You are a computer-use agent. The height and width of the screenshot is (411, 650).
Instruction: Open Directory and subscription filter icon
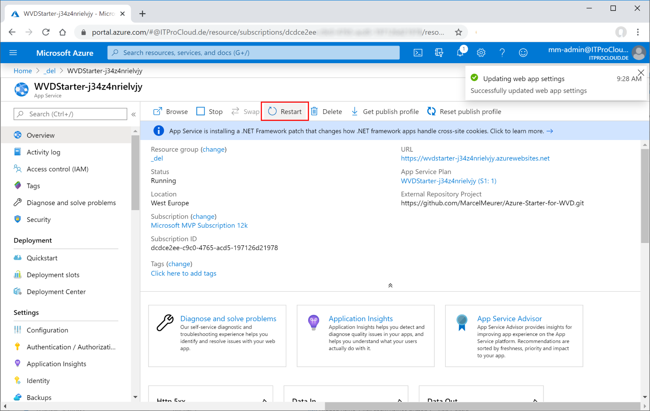click(439, 53)
